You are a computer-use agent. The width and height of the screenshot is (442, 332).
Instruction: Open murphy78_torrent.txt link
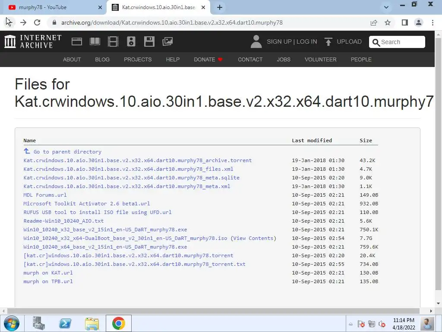click(x=135, y=264)
